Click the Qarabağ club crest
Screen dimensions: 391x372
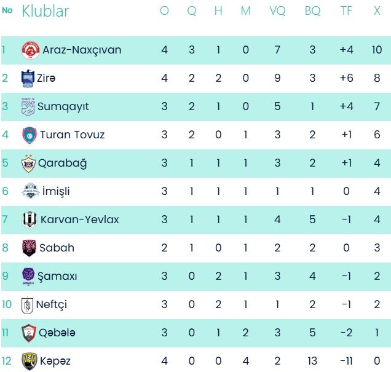(29, 163)
